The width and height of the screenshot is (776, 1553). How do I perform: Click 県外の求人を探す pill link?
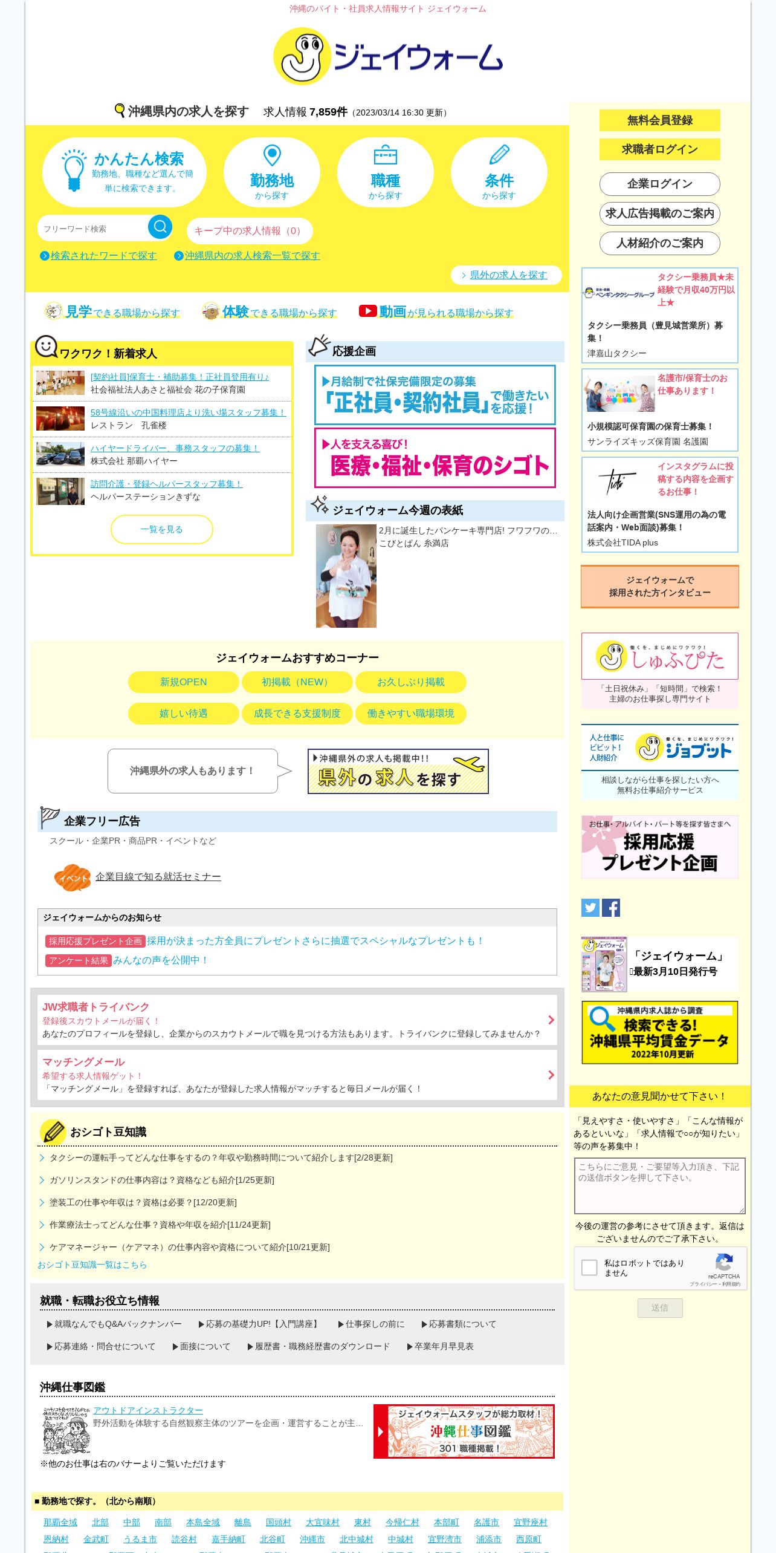[506, 275]
